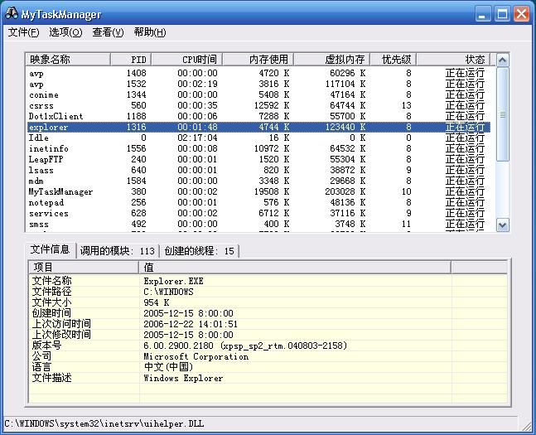Sort processes by CPU时间 column header
Image resolution: width=536 pixels, height=435 pixels.
(187, 60)
